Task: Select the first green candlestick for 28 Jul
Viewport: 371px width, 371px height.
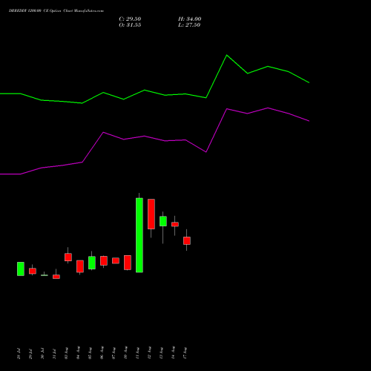Action: [21, 269]
